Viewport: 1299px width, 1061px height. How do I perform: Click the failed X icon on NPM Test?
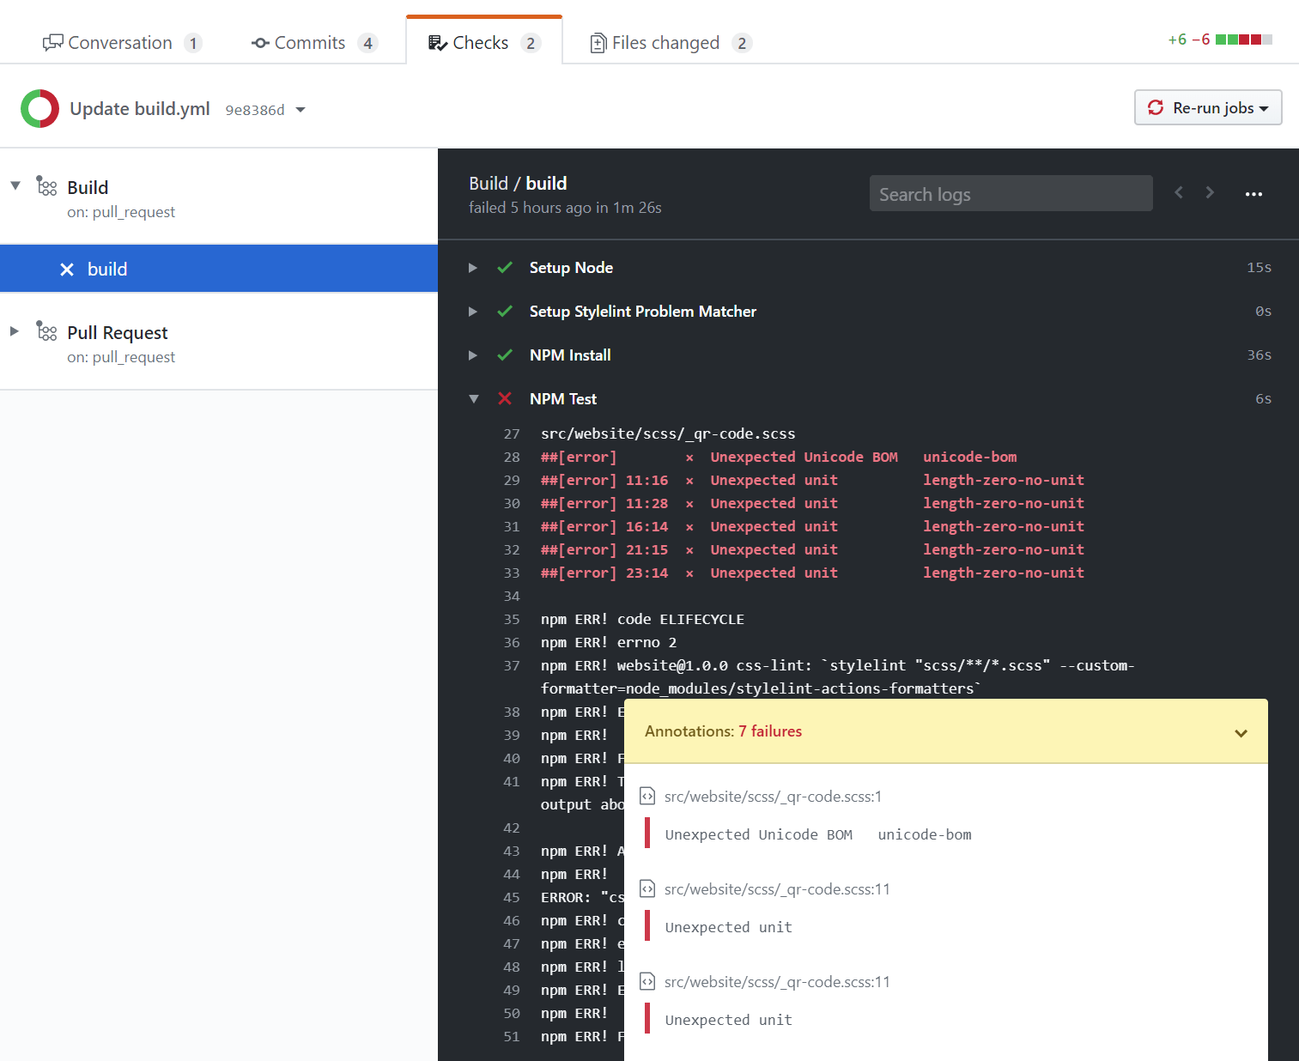tap(505, 398)
